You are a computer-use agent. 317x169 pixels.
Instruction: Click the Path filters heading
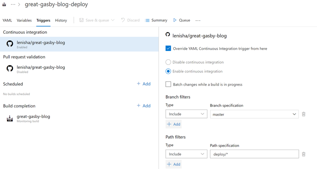click(175, 137)
